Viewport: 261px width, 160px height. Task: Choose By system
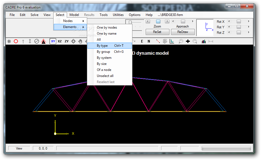coord(110,58)
